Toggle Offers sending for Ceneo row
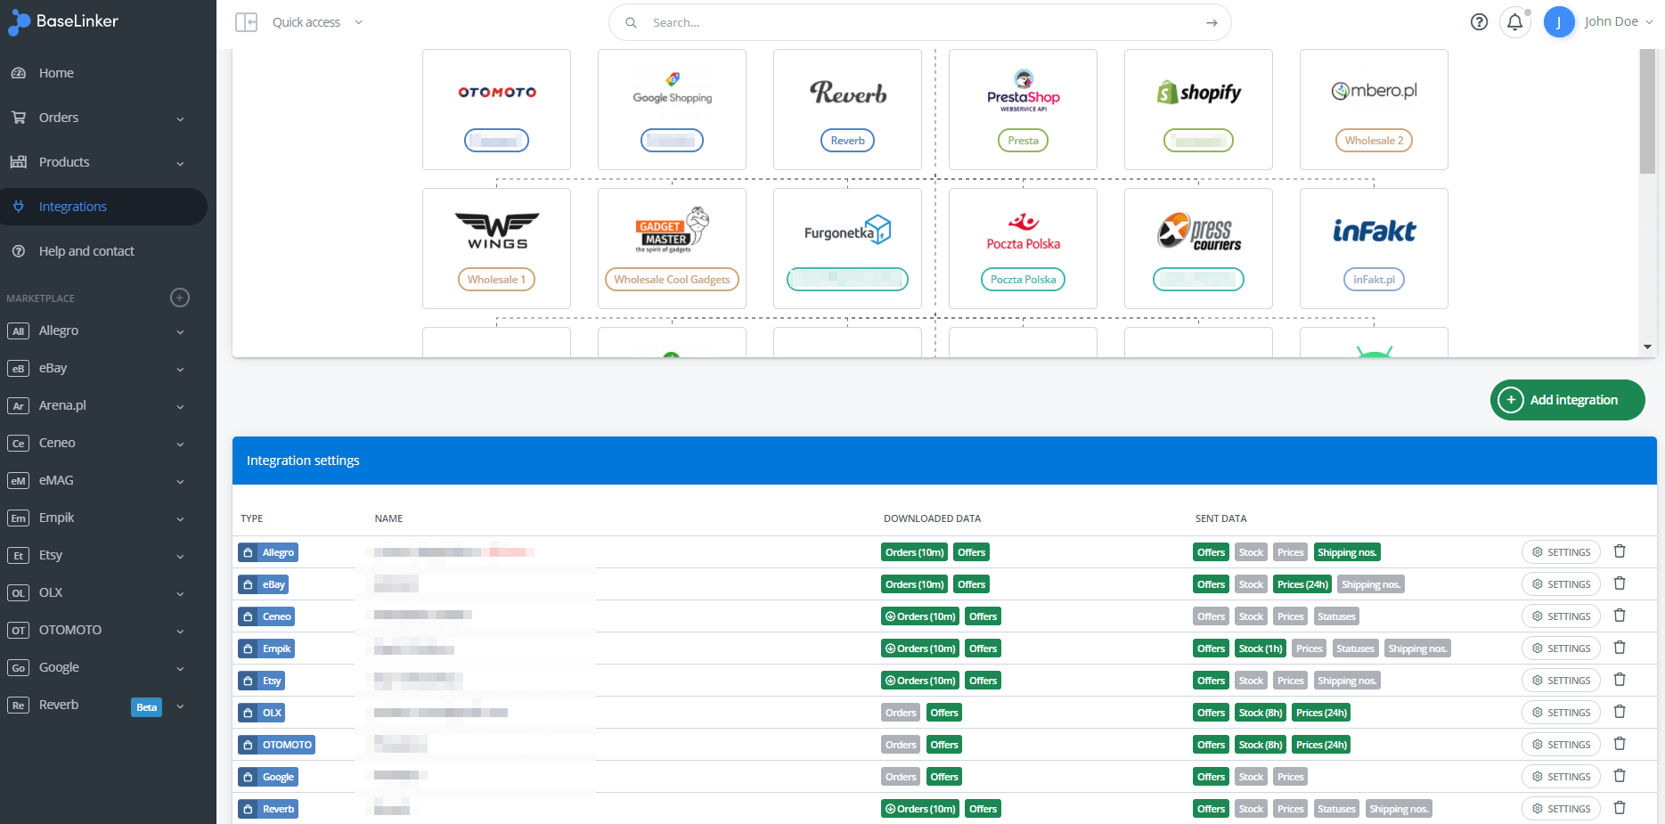 point(1211,616)
